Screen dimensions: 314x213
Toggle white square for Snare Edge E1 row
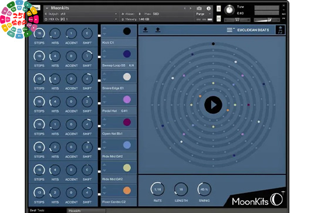click(99, 80)
